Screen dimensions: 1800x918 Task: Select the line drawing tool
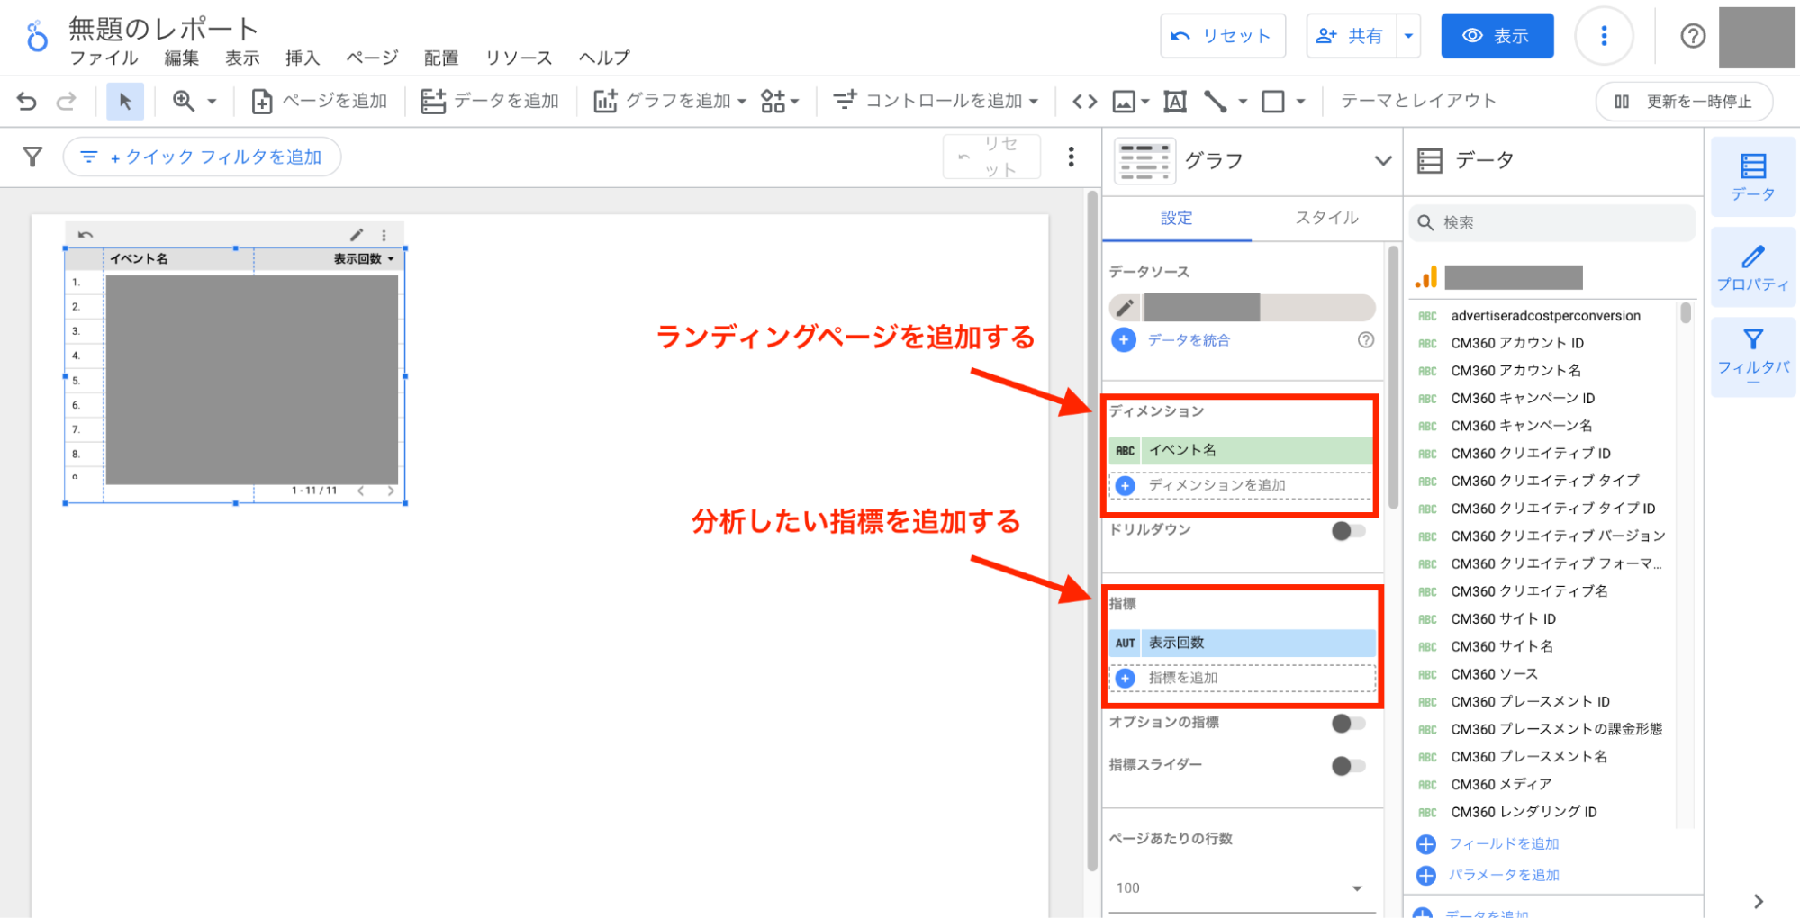(1216, 102)
